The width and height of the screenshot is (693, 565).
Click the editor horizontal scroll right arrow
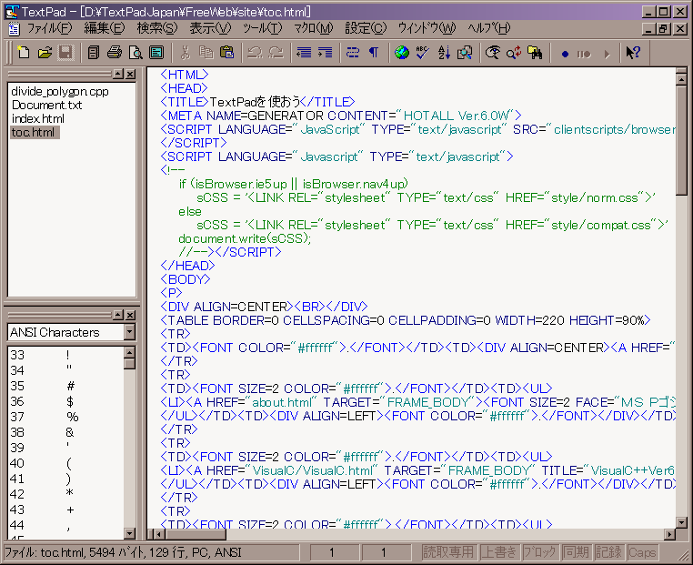click(670, 534)
